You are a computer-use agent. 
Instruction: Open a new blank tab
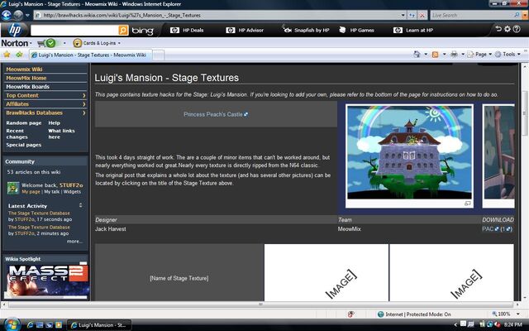(x=158, y=55)
